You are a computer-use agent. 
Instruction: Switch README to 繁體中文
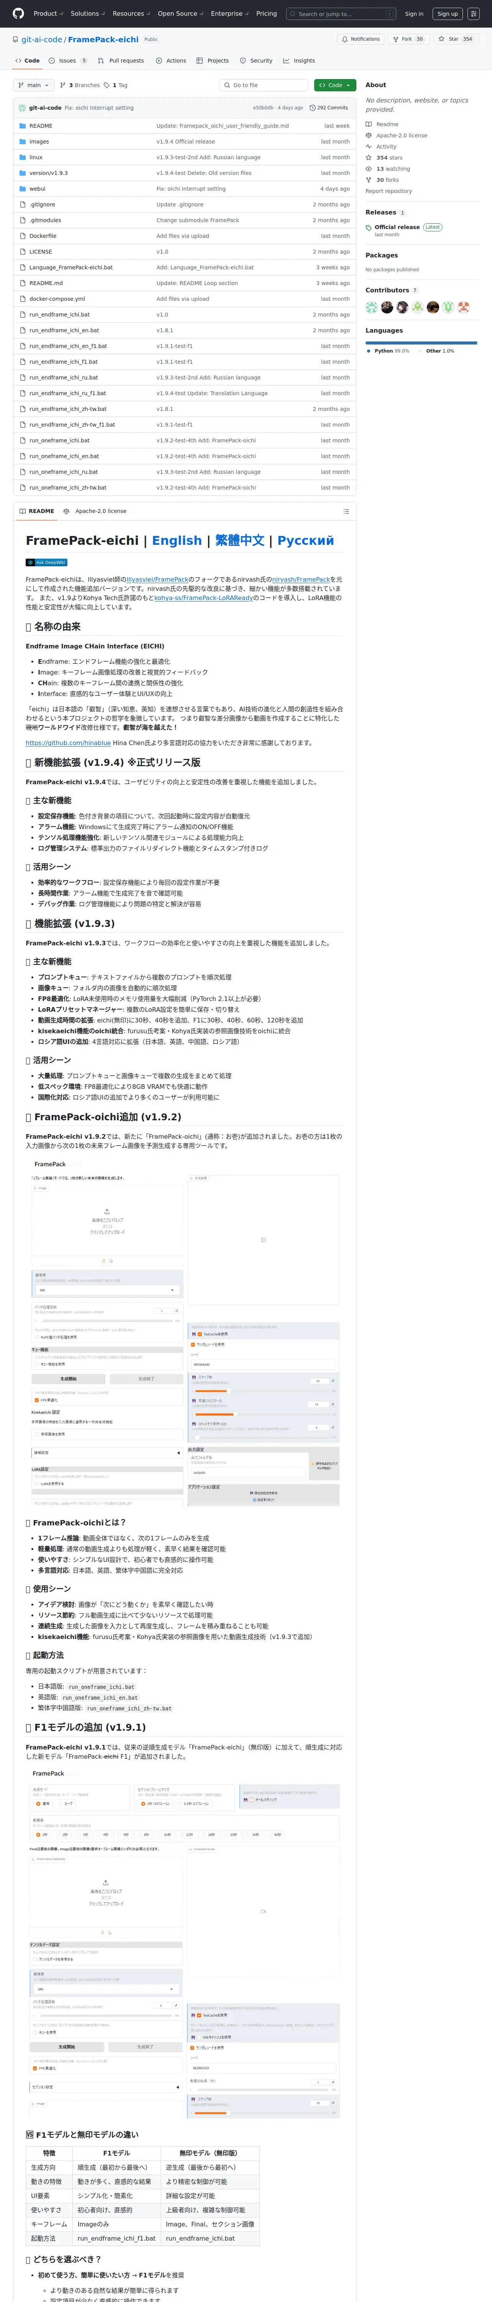pos(240,541)
